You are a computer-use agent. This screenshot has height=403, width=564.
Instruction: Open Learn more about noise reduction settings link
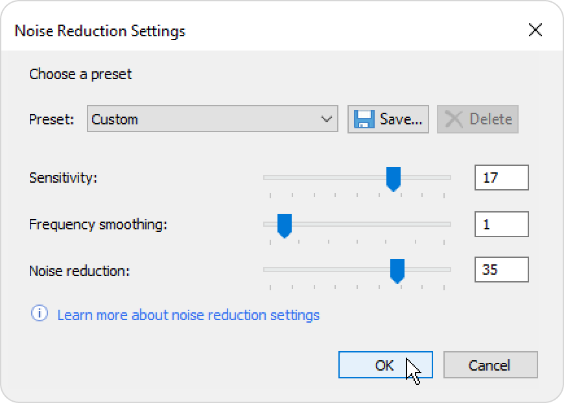(188, 316)
